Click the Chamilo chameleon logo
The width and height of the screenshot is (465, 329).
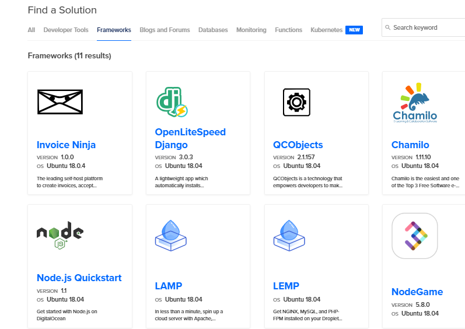click(415, 103)
